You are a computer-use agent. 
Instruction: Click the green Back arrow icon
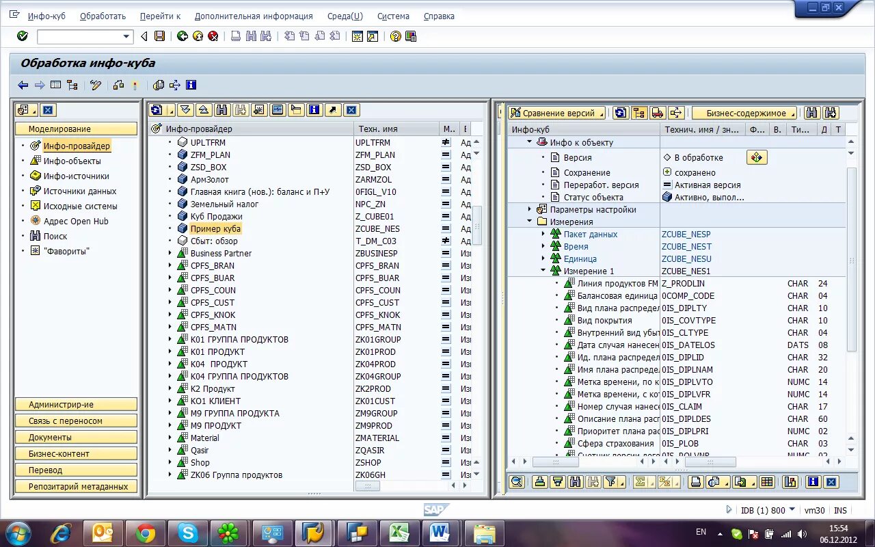pyautogui.click(x=182, y=36)
